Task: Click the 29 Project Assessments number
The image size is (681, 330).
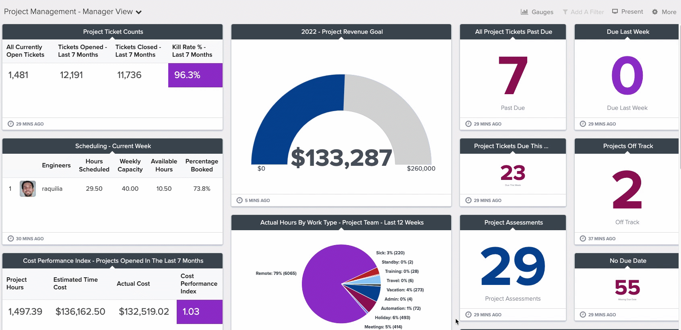Action: coord(513,266)
